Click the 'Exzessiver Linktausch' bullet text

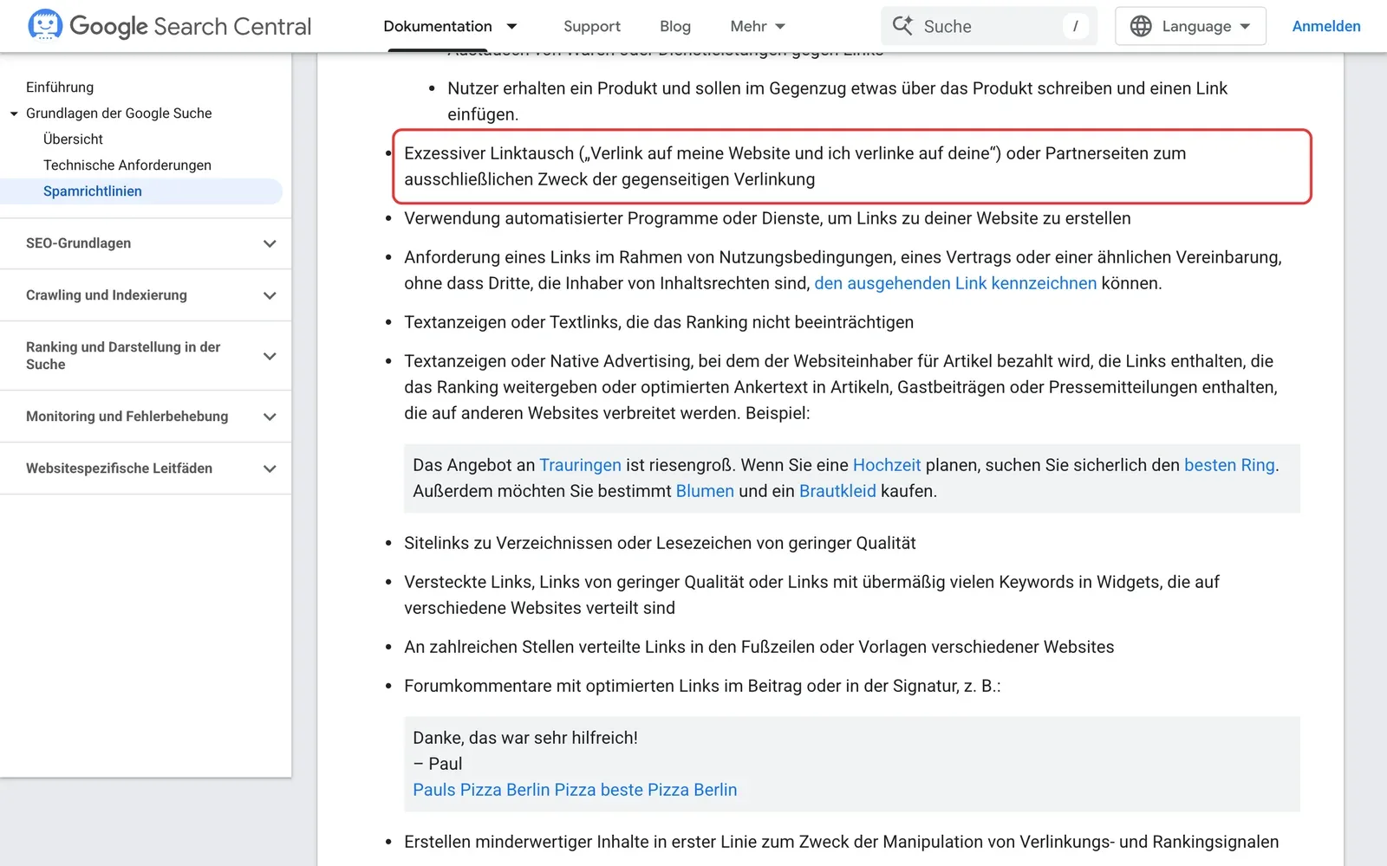[x=795, y=166]
